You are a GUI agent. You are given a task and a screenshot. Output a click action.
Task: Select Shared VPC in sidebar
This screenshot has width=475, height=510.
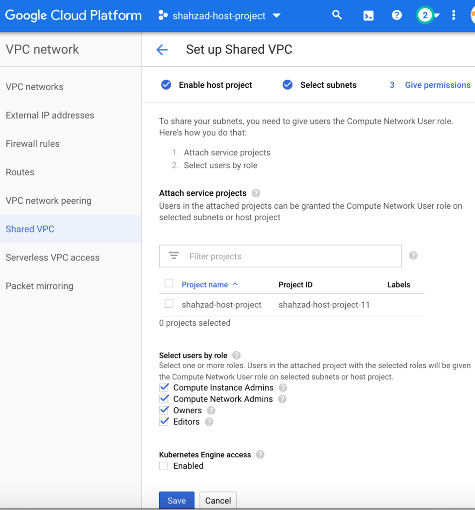pyautogui.click(x=71, y=229)
